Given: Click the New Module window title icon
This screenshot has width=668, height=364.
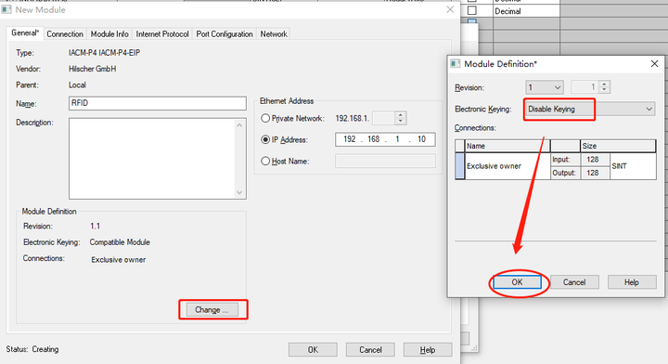Looking at the screenshot, I should pos(6,9).
